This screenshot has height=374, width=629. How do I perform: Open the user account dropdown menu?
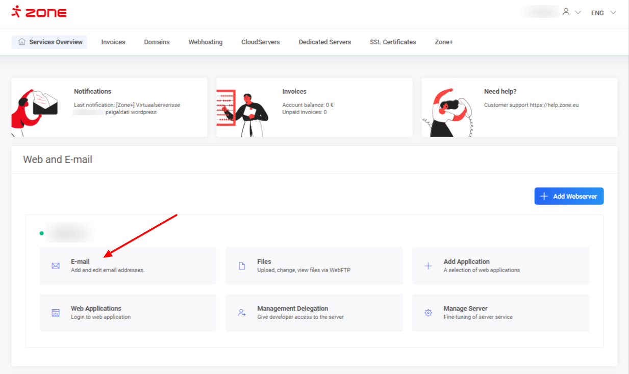point(571,12)
